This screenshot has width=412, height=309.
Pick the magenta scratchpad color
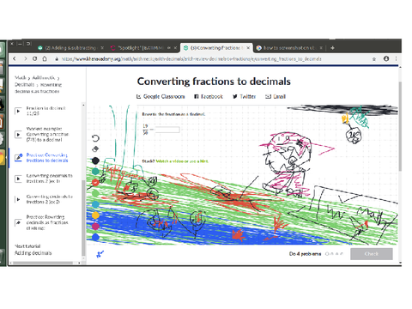(x=95, y=226)
